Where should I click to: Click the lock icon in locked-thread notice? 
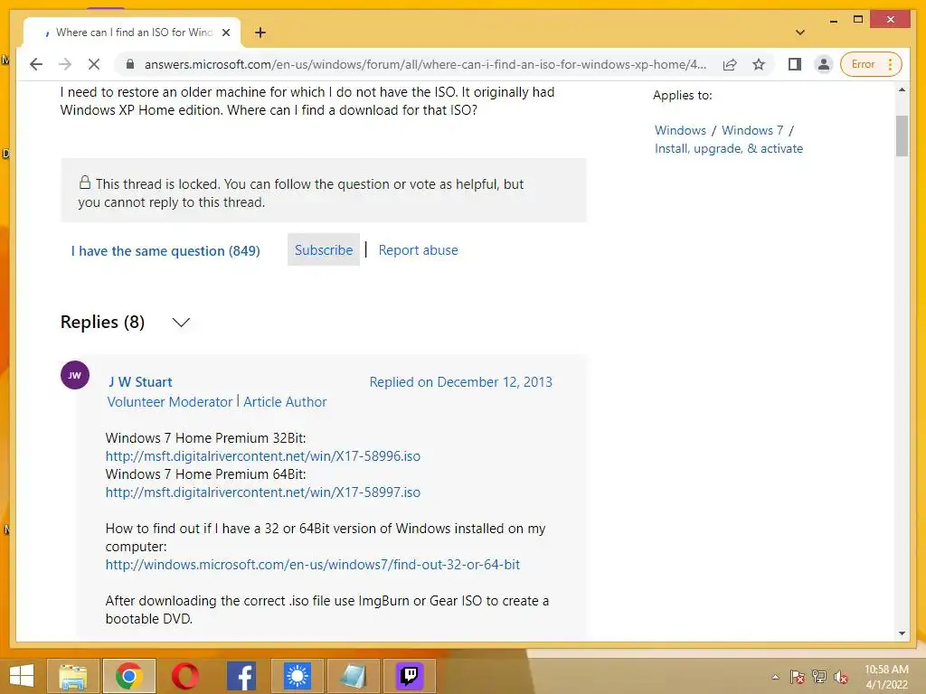pos(85,183)
